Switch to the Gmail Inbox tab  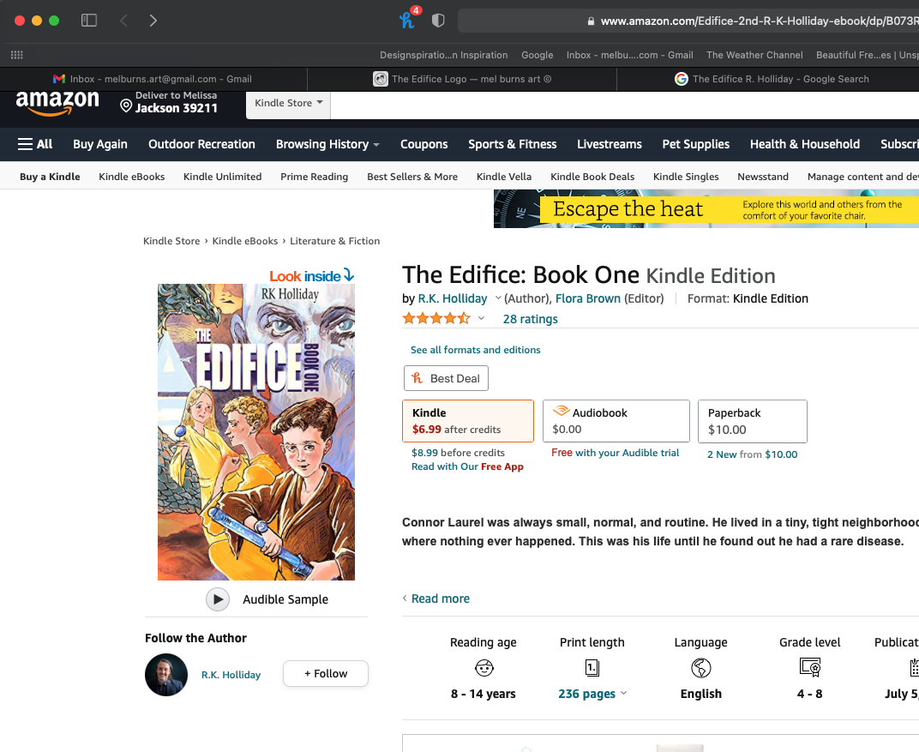[153, 79]
